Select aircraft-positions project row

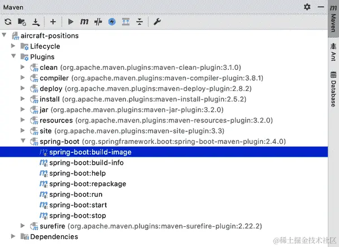[x=164, y=36]
